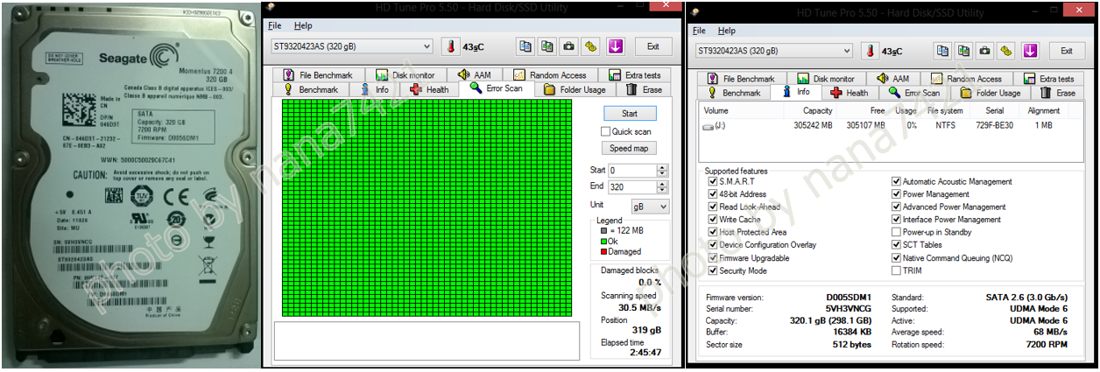Switch to Folder Usage tab in Info window
The width and height of the screenshot is (1100, 372).
tap(990, 93)
